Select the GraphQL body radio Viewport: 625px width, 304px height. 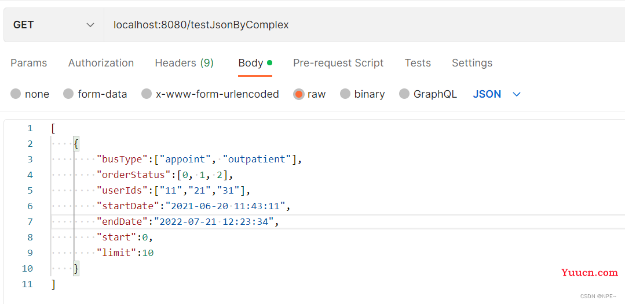click(404, 94)
